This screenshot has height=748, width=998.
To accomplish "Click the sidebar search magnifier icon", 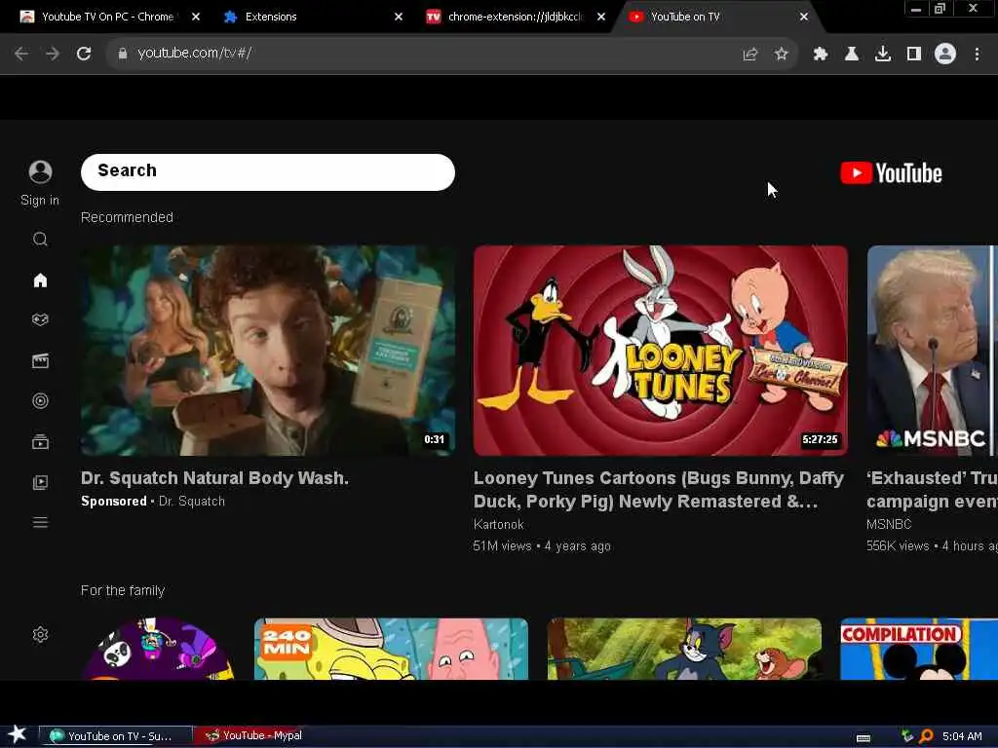I will click(40, 240).
